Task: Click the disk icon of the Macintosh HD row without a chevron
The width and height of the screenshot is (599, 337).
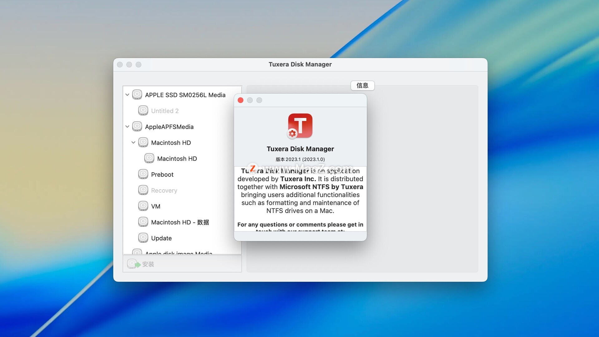Action: tap(149, 158)
